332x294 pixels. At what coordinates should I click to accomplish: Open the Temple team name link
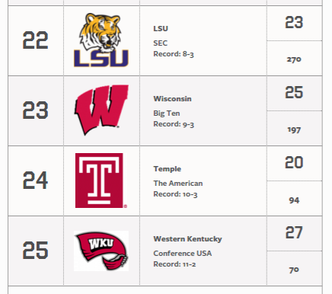click(x=167, y=169)
